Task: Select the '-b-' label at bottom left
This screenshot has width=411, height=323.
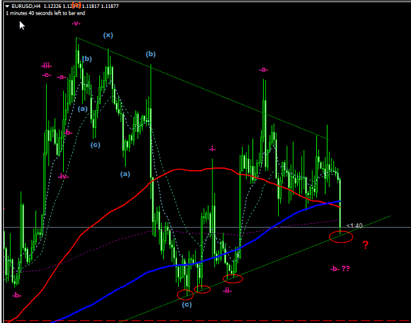Action: (17, 295)
